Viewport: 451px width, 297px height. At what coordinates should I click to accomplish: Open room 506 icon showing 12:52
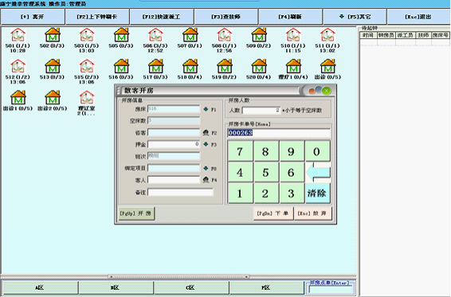pyautogui.click(x=155, y=35)
